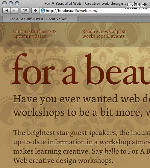
Task: Click the window title text
Action: pos(97,3)
